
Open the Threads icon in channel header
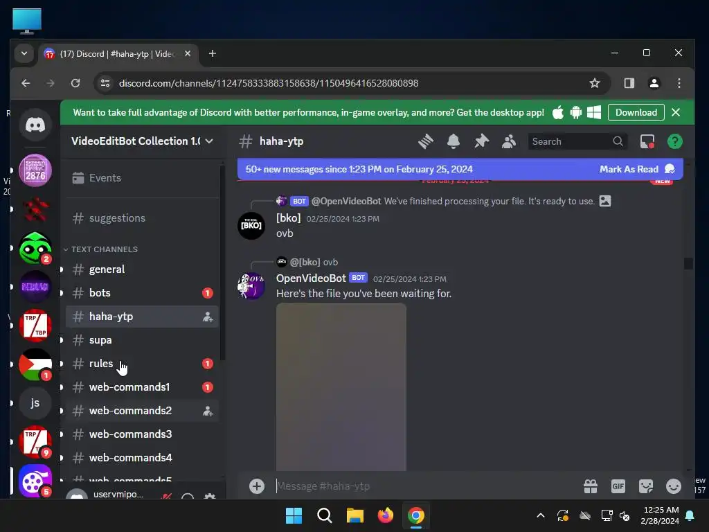(426, 141)
